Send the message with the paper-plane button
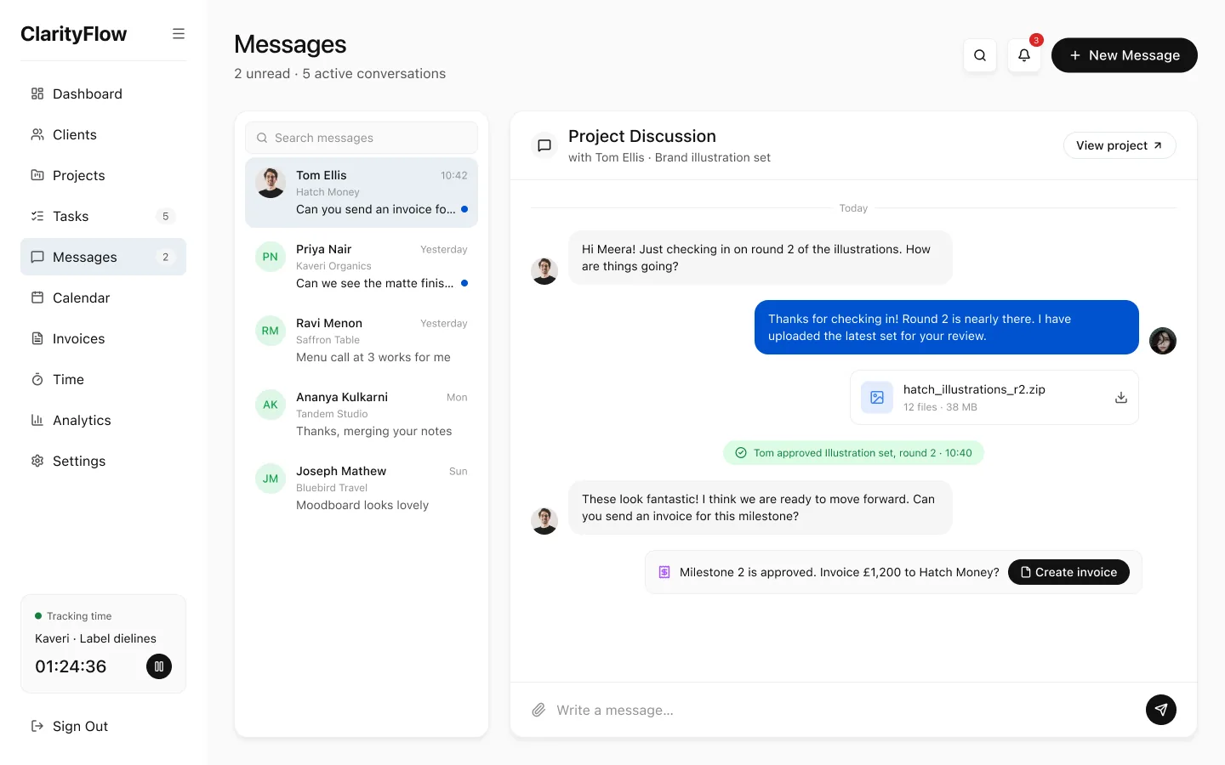The height and width of the screenshot is (765, 1225). (1161, 710)
